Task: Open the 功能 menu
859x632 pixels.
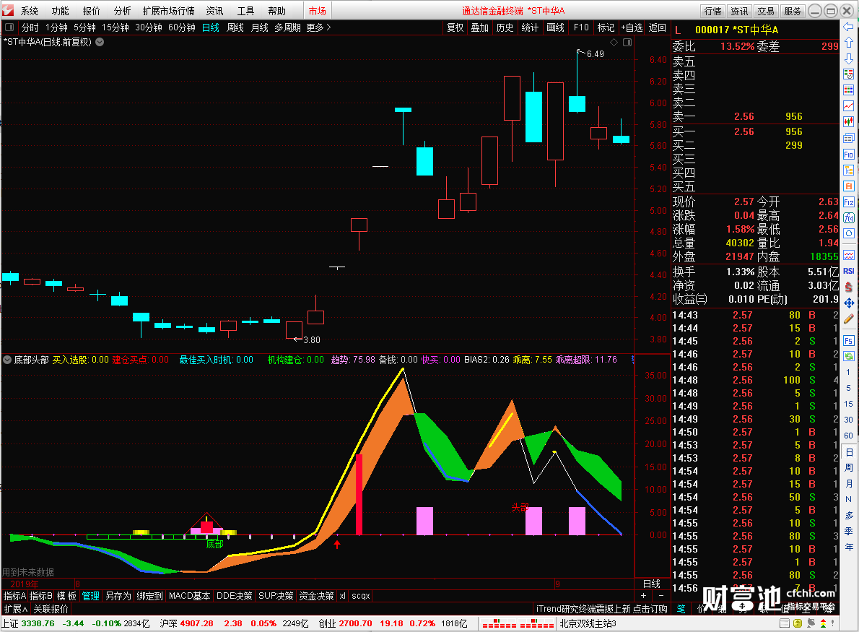Action: click(x=60, y=11)
